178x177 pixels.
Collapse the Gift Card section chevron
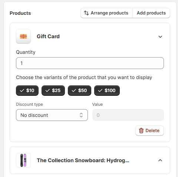tap(160, 37)
